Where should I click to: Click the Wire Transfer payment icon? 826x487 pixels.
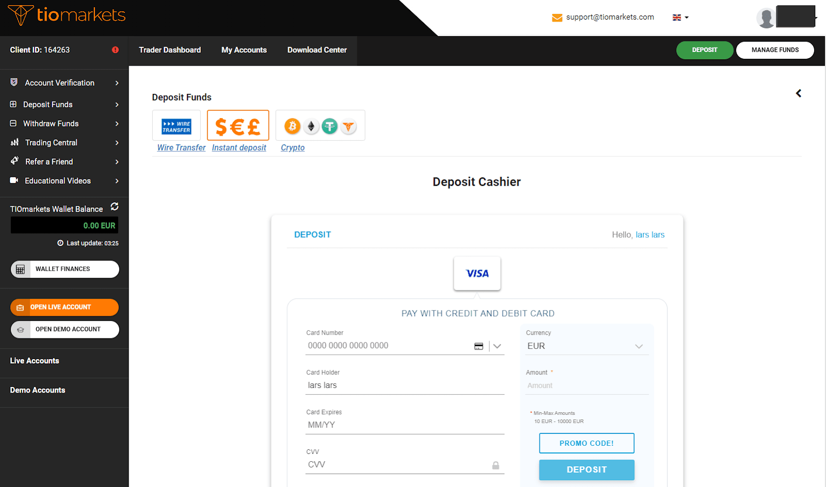[x=177, y=126]
